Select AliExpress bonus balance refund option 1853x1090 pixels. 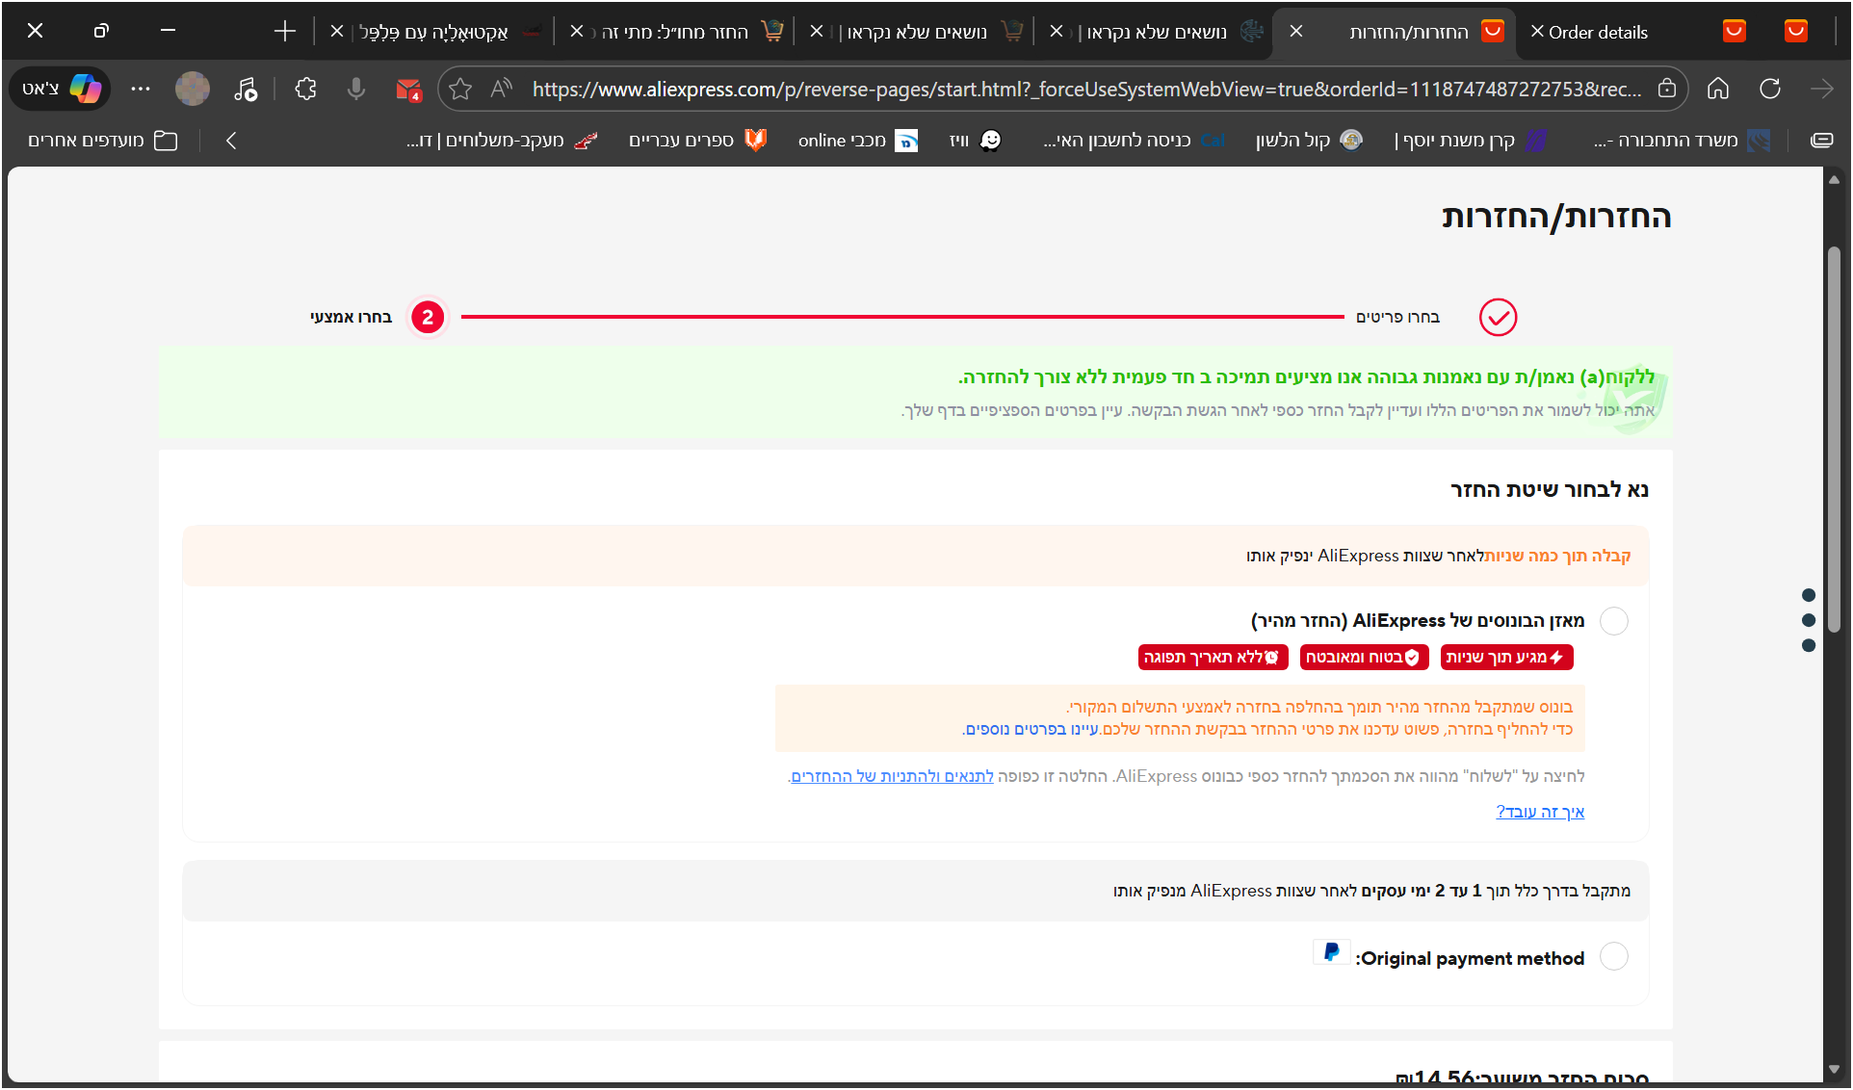pos(1613,621)
